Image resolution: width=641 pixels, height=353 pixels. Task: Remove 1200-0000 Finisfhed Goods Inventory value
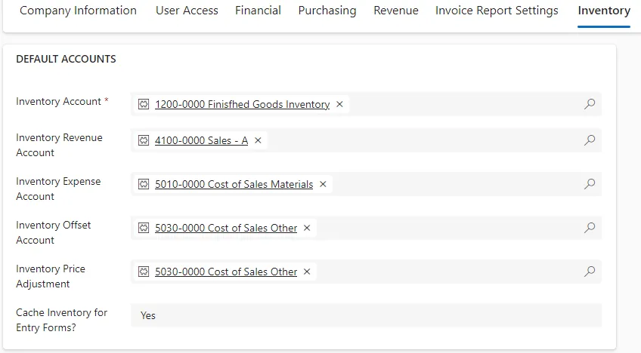point(339,105)
